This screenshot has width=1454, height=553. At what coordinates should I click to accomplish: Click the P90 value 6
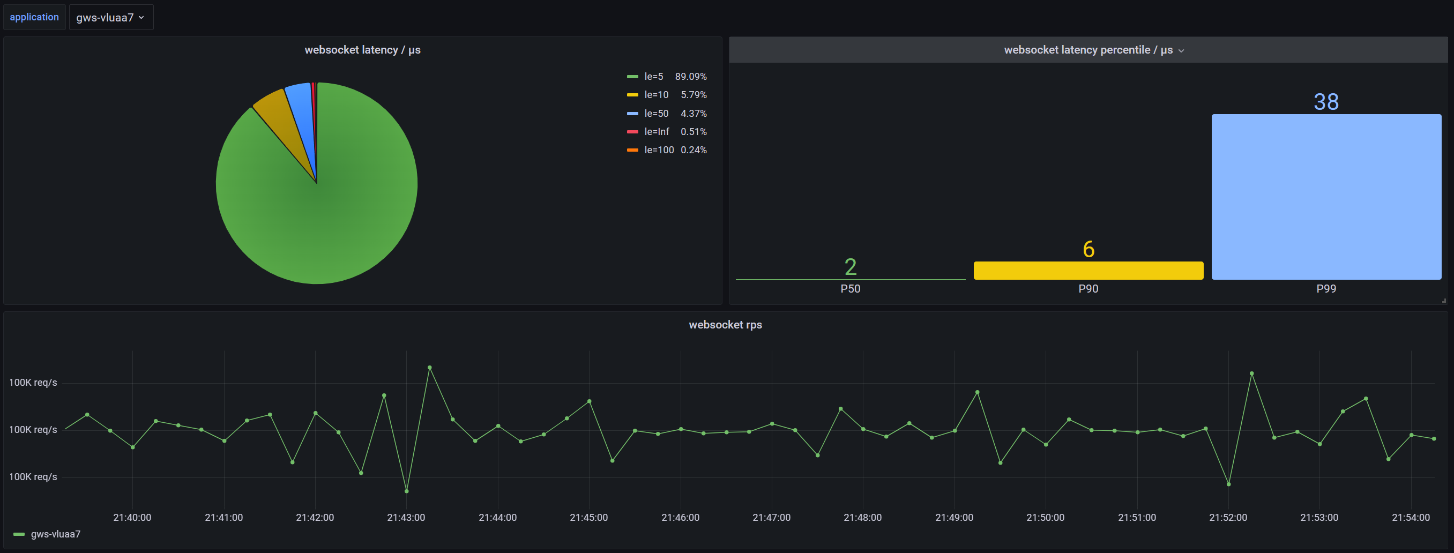[x=1088, y=249]
